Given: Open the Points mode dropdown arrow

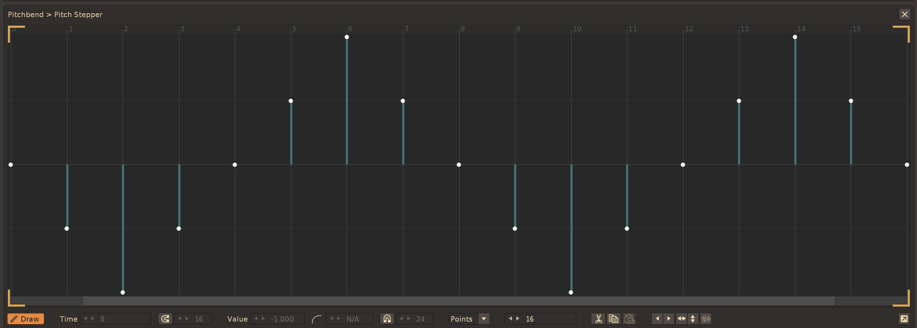Looking at the screenshot, I should pyautogui.click(x=484, y=319).
